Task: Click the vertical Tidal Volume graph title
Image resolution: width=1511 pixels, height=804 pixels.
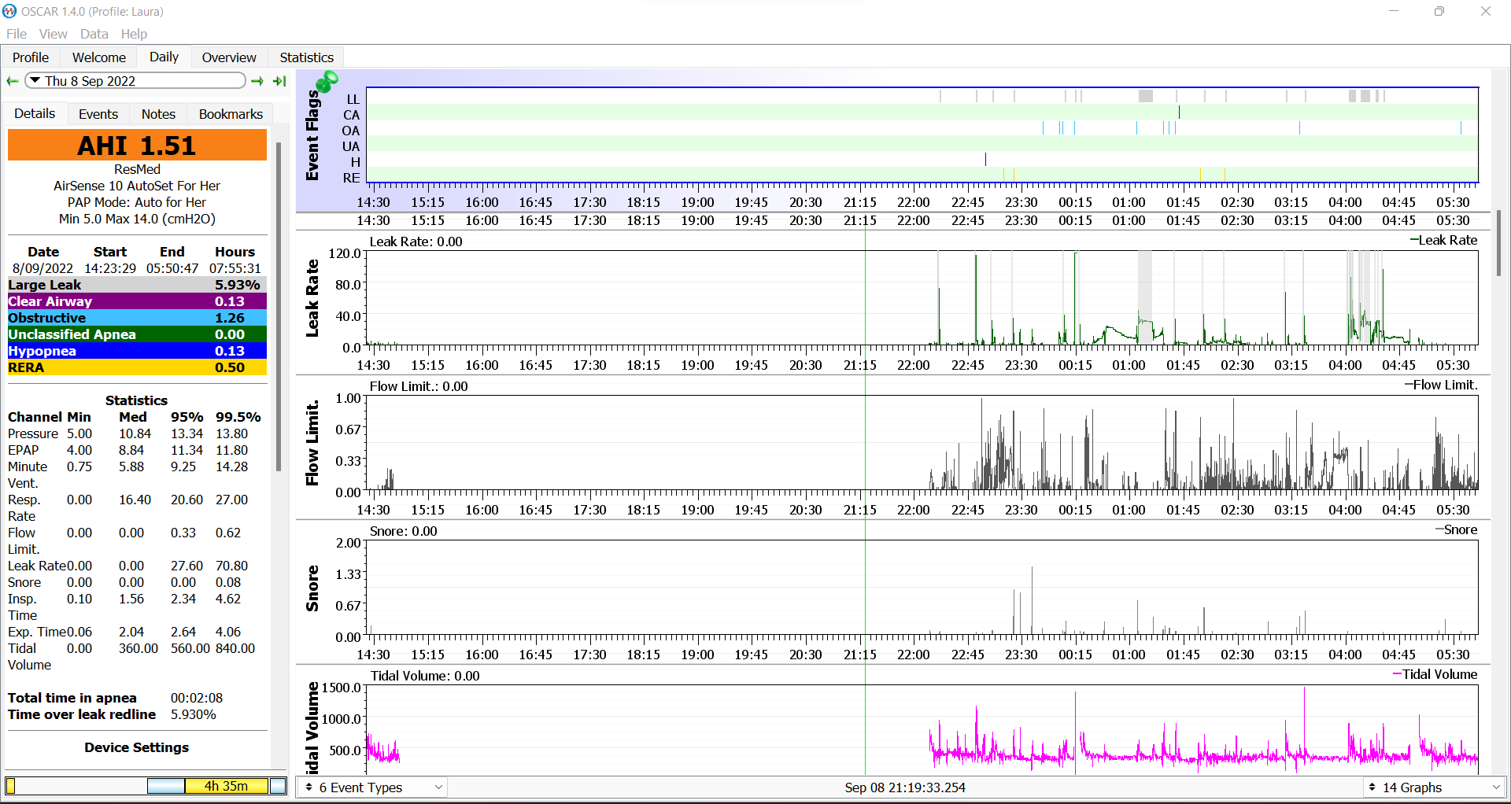Action: 312,728
